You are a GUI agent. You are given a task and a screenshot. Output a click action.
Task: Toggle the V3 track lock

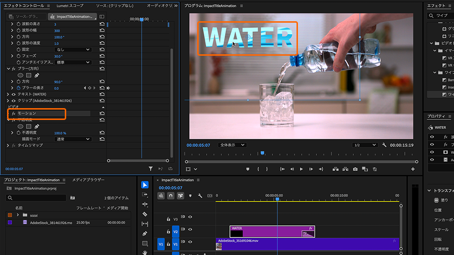(x=168, y=219)
